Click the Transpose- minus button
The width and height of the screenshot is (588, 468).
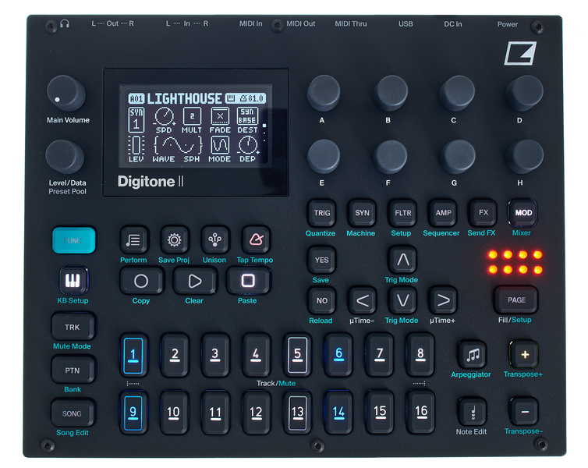(525, 412)
